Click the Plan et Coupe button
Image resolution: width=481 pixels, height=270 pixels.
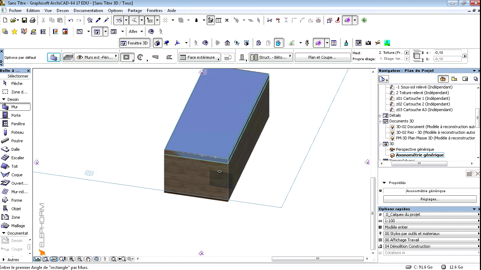(x=322, y=57)
